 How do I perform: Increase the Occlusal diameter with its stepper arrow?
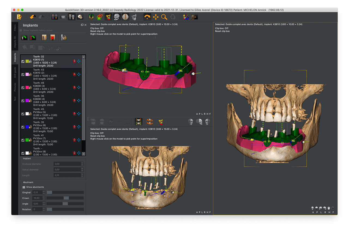(x=82, y=163)
